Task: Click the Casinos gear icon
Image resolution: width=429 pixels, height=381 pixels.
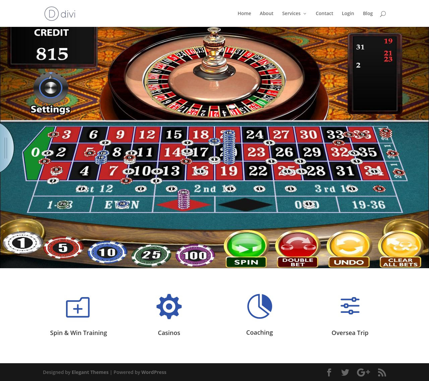Action: pyautogui.click(x=169, y=306)
